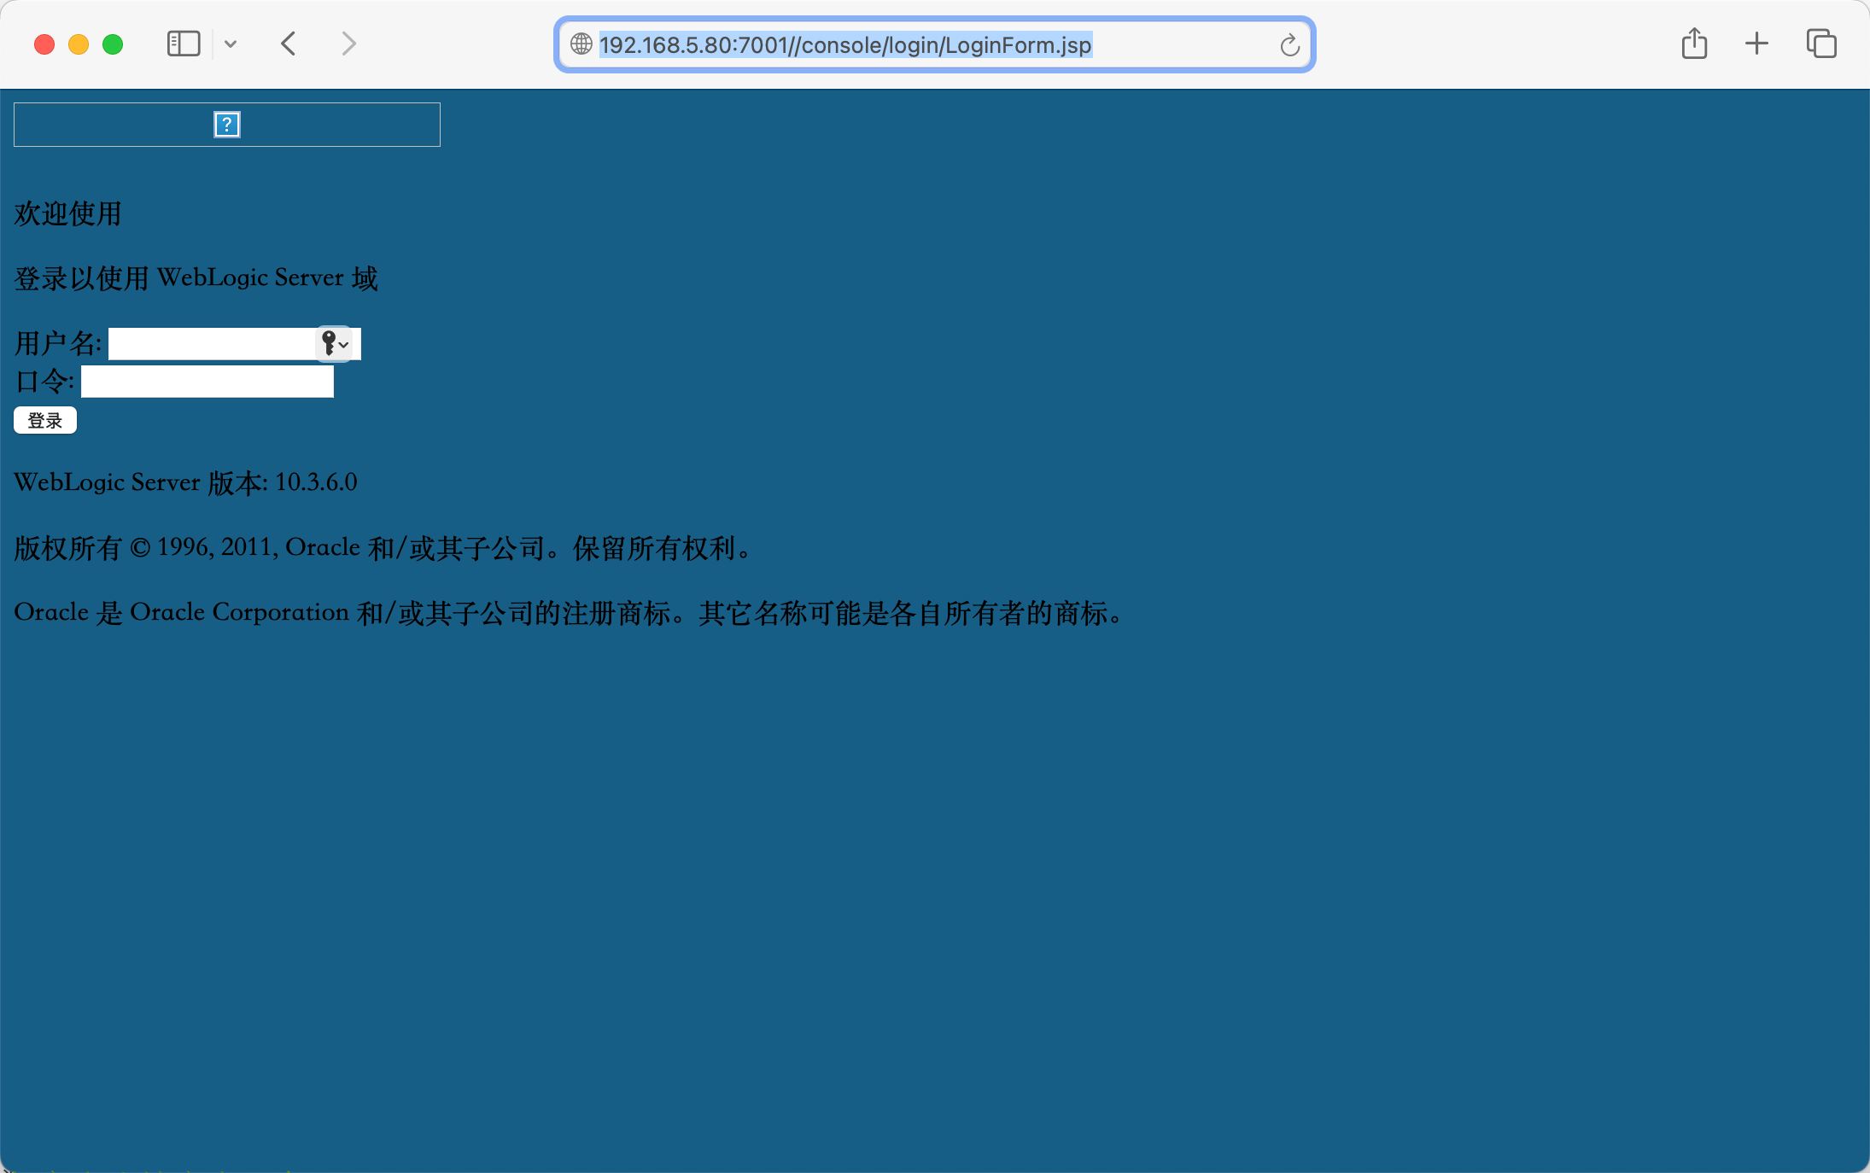Viewport: 1870px width, 1173px height.
Task: Focus the 用户名 username field
Action: pyautogui.click(x=212, y=344)
